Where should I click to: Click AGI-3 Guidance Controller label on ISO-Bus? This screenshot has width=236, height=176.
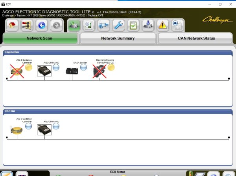tap(24, 120)
